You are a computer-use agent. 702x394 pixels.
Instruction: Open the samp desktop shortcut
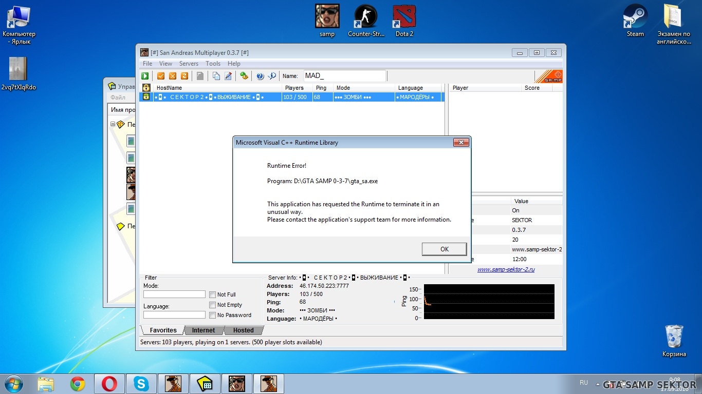click(327, 21)
